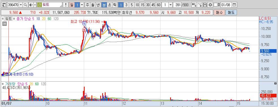The image size is (278, 107).
Task: Select the 월 monthly period button
Action: click(93, 5)
